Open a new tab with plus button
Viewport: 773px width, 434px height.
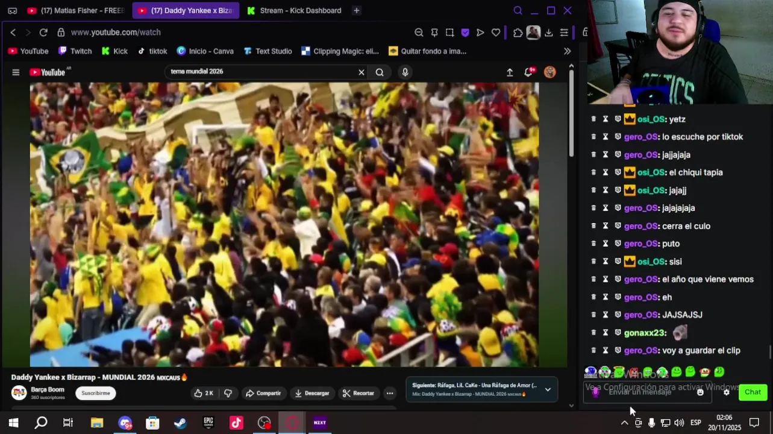click(x=356, y=10)
